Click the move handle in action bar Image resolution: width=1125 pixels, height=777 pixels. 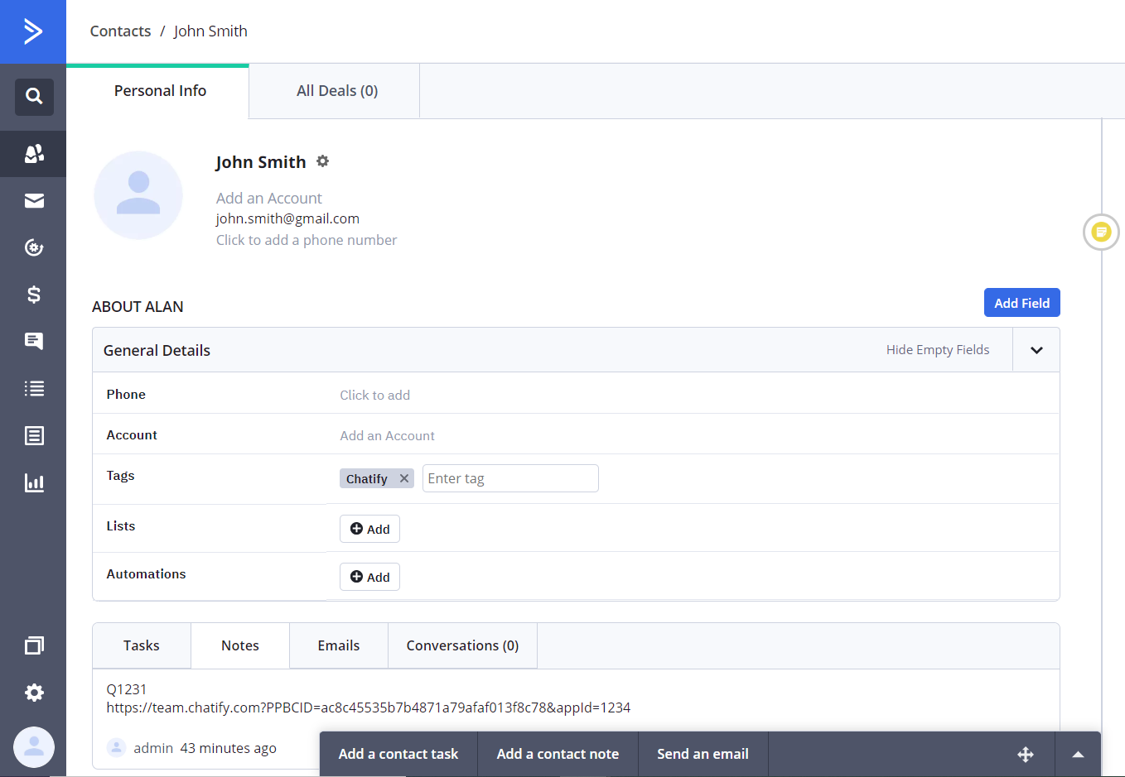tap(1026, 755)
